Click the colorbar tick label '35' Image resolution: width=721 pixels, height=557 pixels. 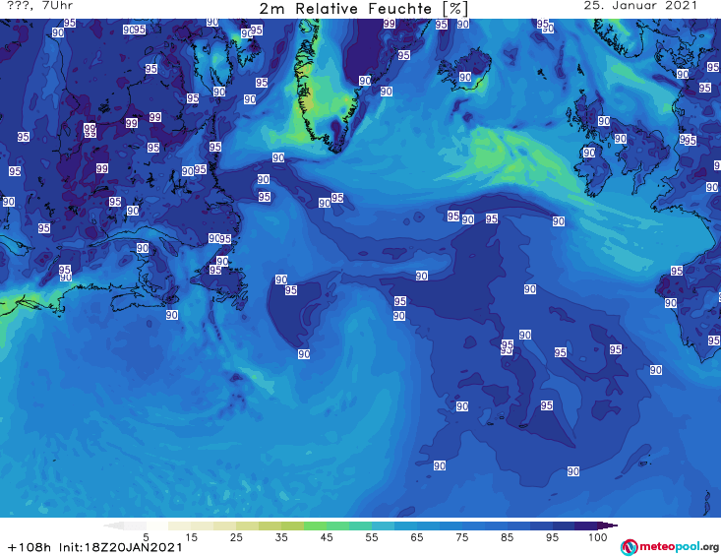pyautogui.click(x=281, y=537)
